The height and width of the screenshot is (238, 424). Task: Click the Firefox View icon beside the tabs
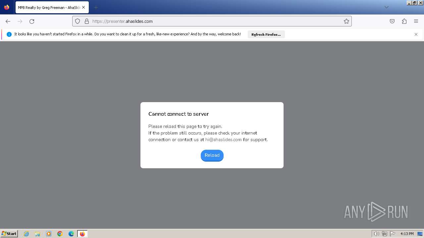(7, 7)
